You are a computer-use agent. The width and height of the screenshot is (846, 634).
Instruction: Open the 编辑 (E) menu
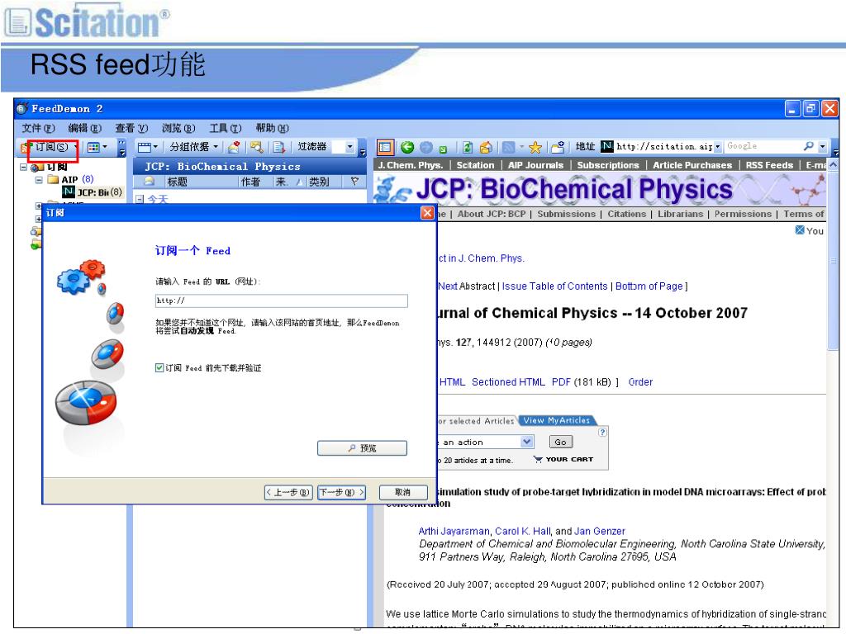point(85,128)
